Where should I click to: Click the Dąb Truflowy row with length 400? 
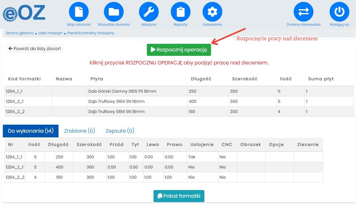116,102
